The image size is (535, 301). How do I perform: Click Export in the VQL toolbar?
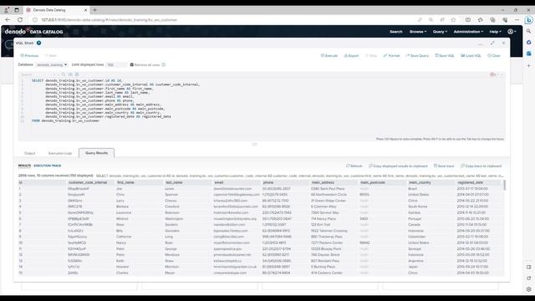pos(351,56)
